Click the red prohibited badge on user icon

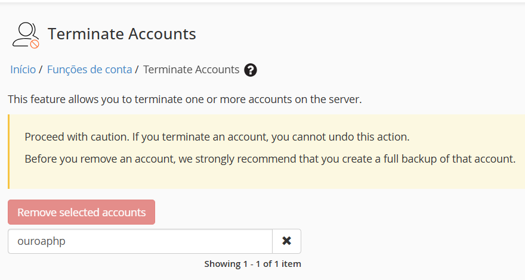pyautogui.click(x=35, y=44)
